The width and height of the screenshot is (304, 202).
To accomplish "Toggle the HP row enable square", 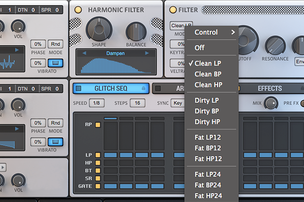I will coord(98,163).
